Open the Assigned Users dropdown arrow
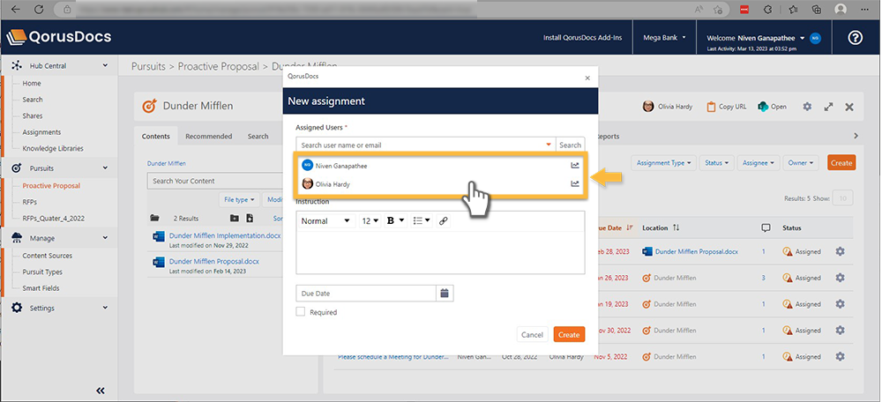This screenshot has height=402, width=882. pyautogui.click(x=549, y=145)
